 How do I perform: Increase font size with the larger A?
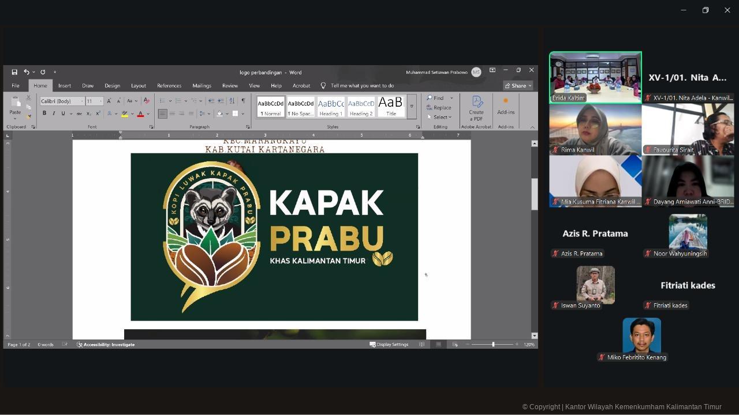[x=109, y=101]
